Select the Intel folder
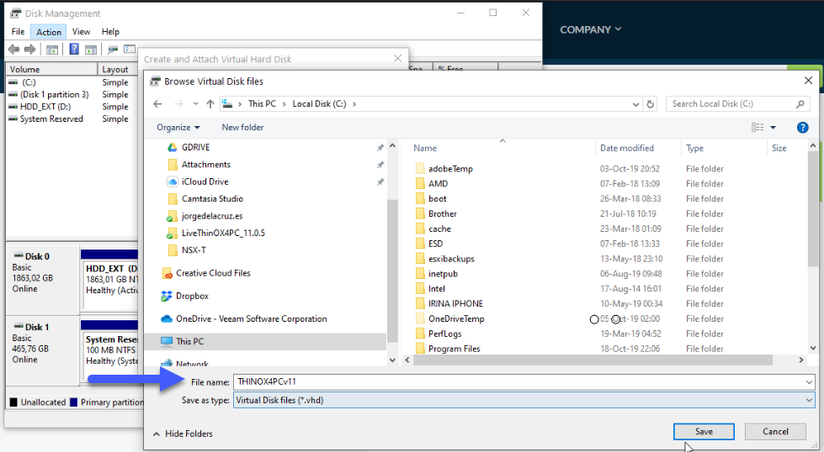 click(437, 288)
